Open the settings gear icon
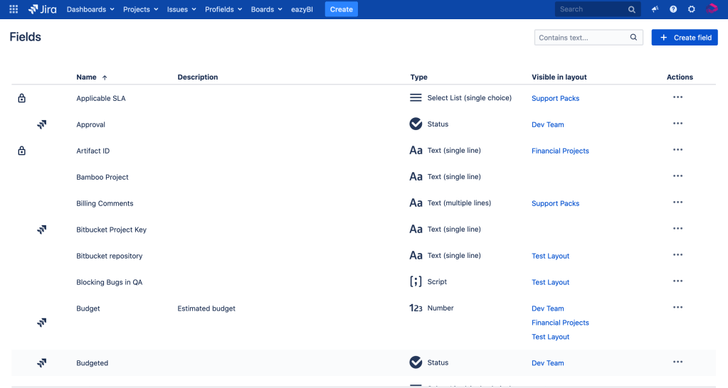Image resolution: width=728 pixels, height=388 pixels. pyautogui.click(x=691, y=9)
